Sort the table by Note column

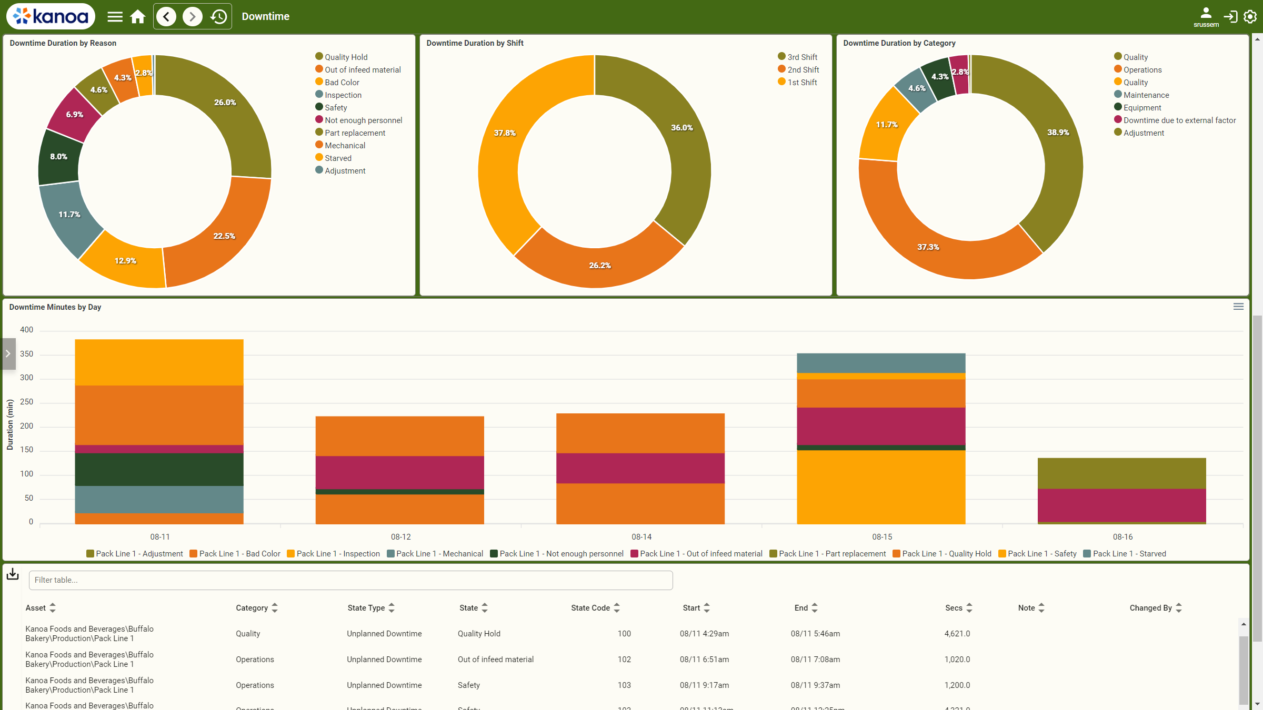[x=1031, y=608]
